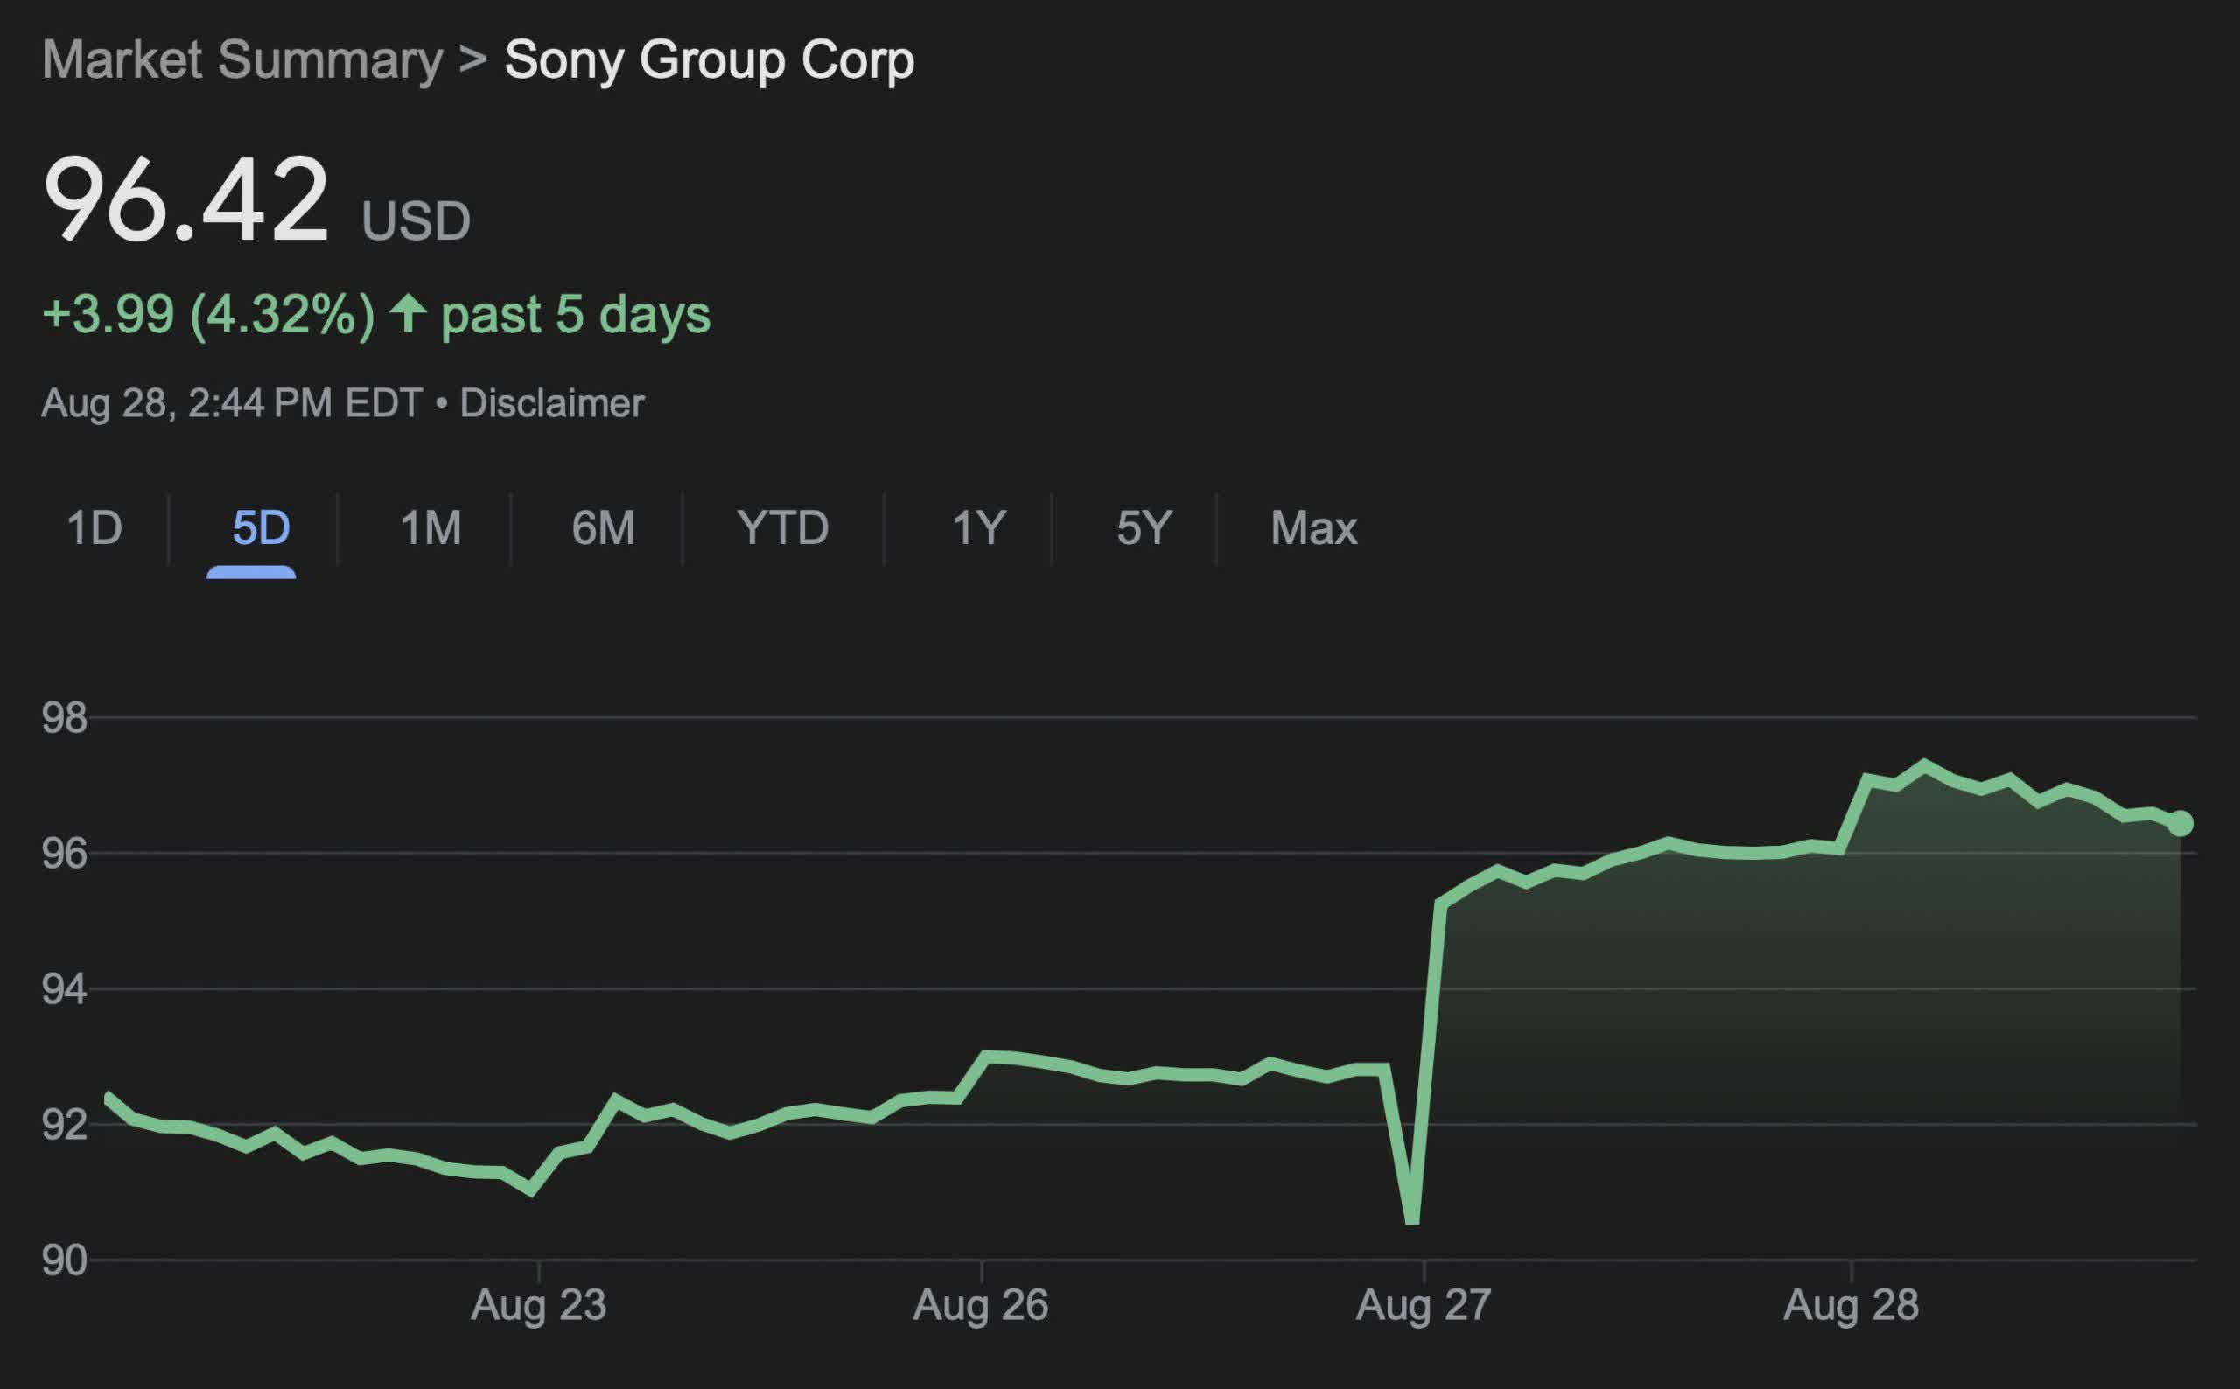Image resolution: width=2240 pixels, height=1389 pixels.
Task: Click the Aug 26 date marker
Action: click(980, 1305)
